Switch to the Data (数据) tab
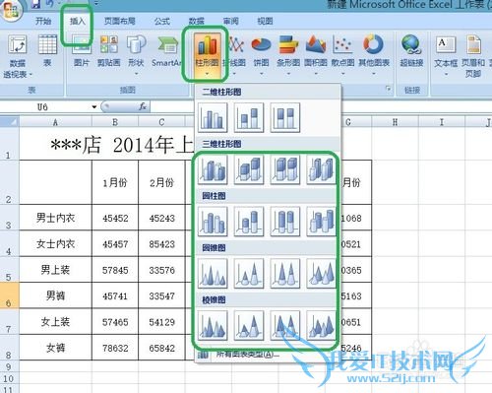This screenshot has width=492, height=393. coord(197,22)
